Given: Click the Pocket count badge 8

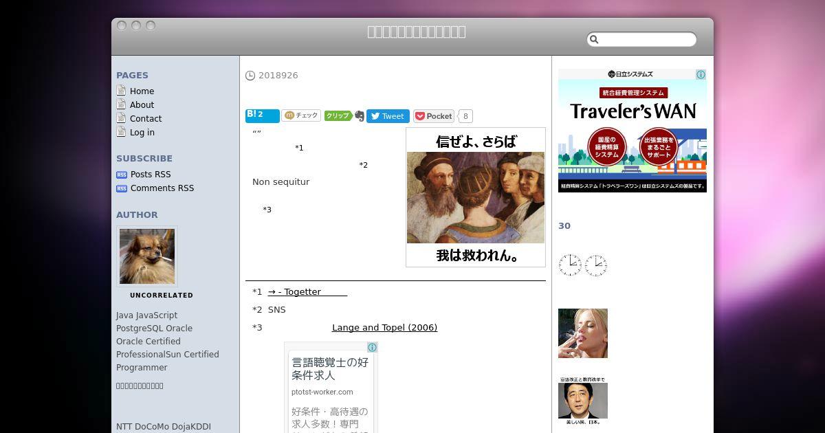Looking at the screenshot, I should pyautogui.click(x=465, y=116).
